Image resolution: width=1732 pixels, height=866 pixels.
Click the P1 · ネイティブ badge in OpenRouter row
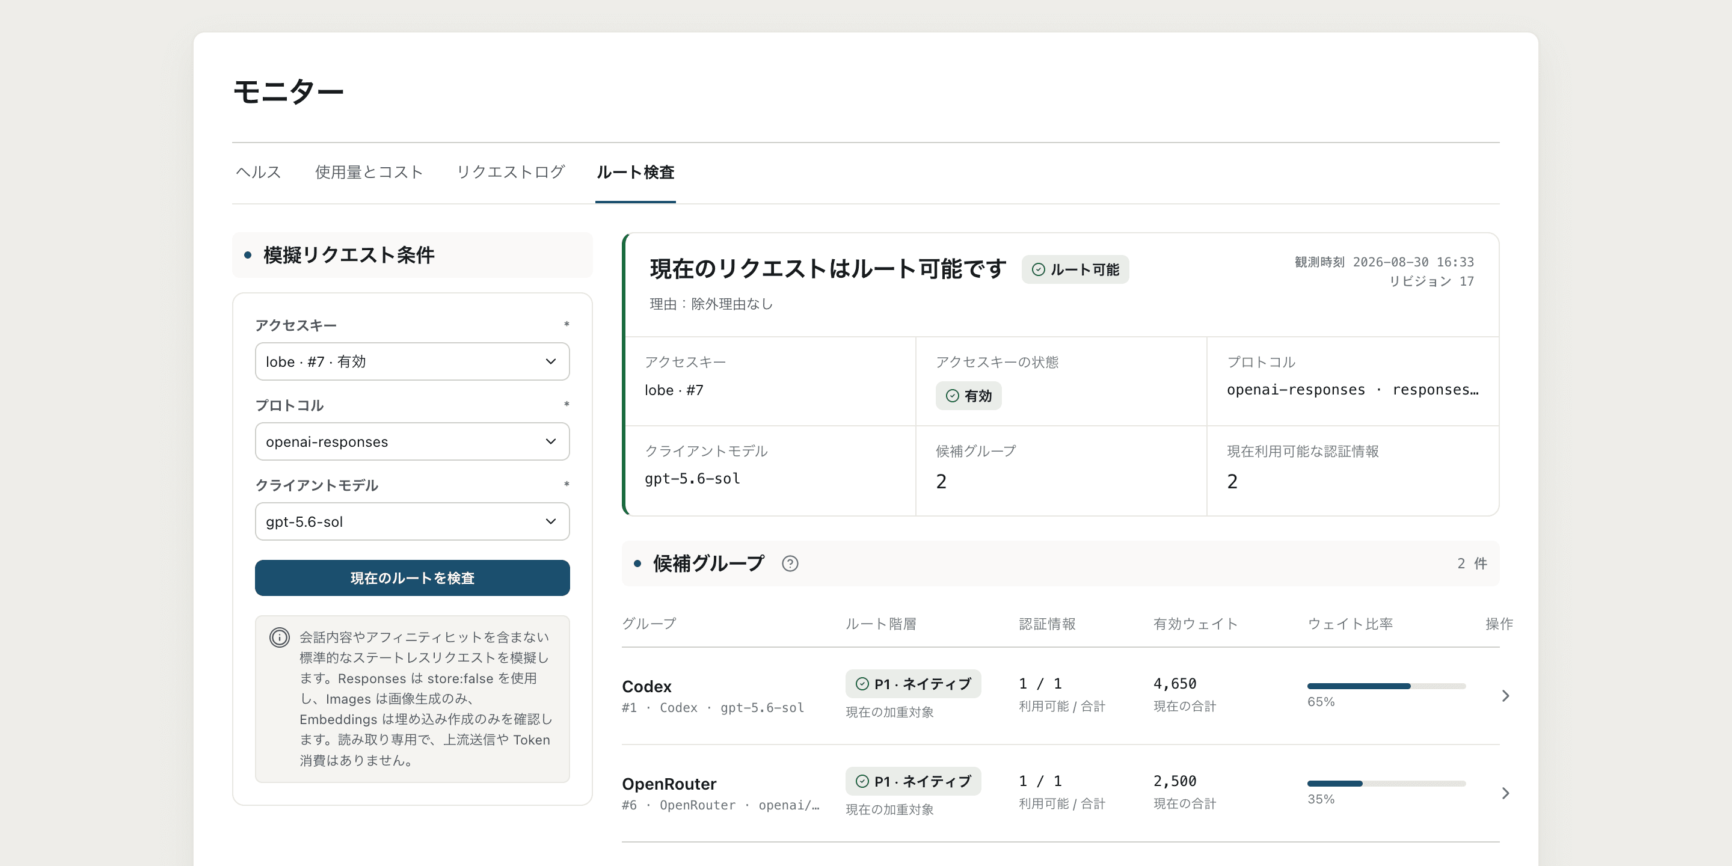[x=913, y=781]
